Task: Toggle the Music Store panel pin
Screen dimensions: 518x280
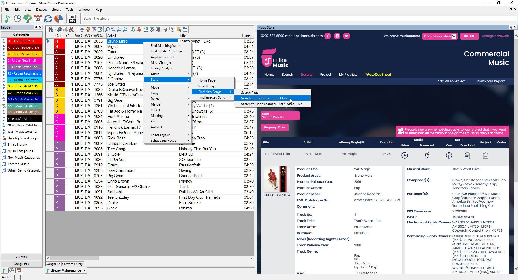Action: (511, 27)
